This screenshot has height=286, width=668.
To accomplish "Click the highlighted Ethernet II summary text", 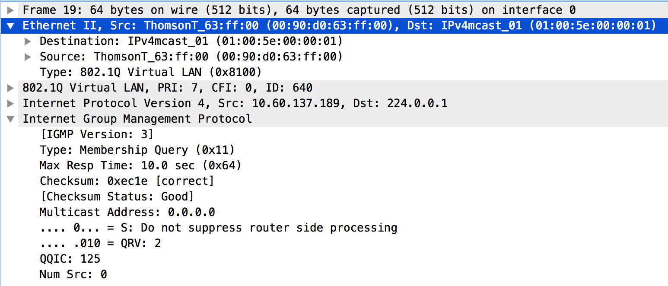I will (x=336, y=25).
